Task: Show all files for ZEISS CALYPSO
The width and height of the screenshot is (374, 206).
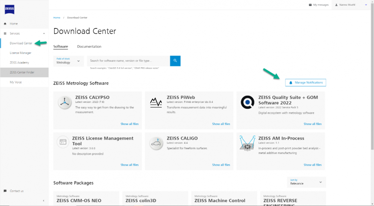Action: (x=129, y=124)
